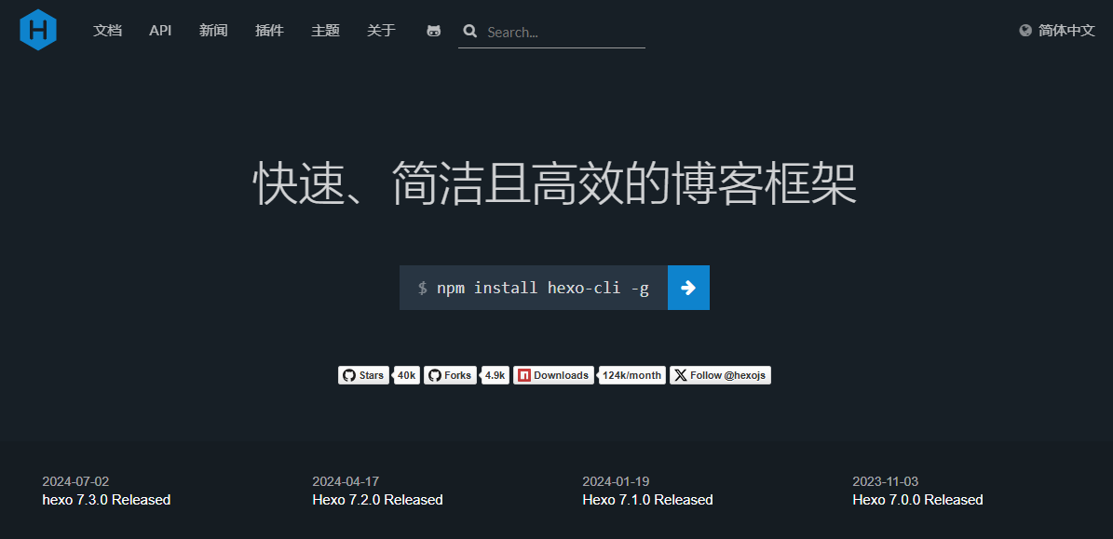Click the npm install hexo-cli command text
This screenshot has height=539, width=1113.
click(x=542, y=288)
